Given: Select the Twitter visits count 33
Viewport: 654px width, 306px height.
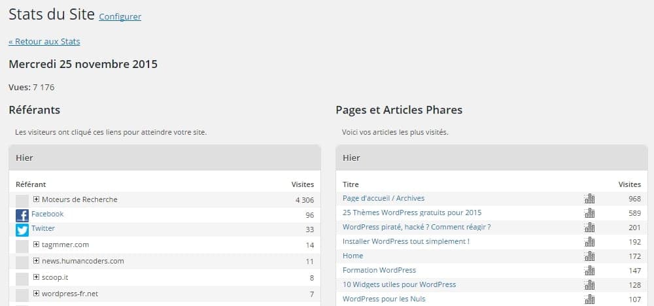Looking at the screenshot, I should [x=309, y=229].
